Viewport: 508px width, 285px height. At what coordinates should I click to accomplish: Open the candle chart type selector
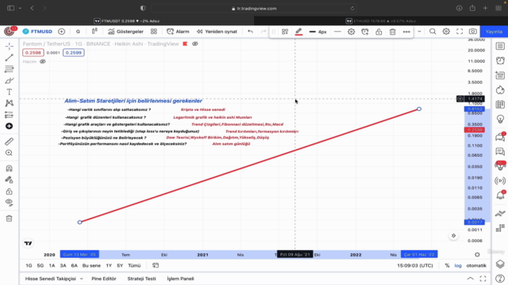(x=94, y=32)
